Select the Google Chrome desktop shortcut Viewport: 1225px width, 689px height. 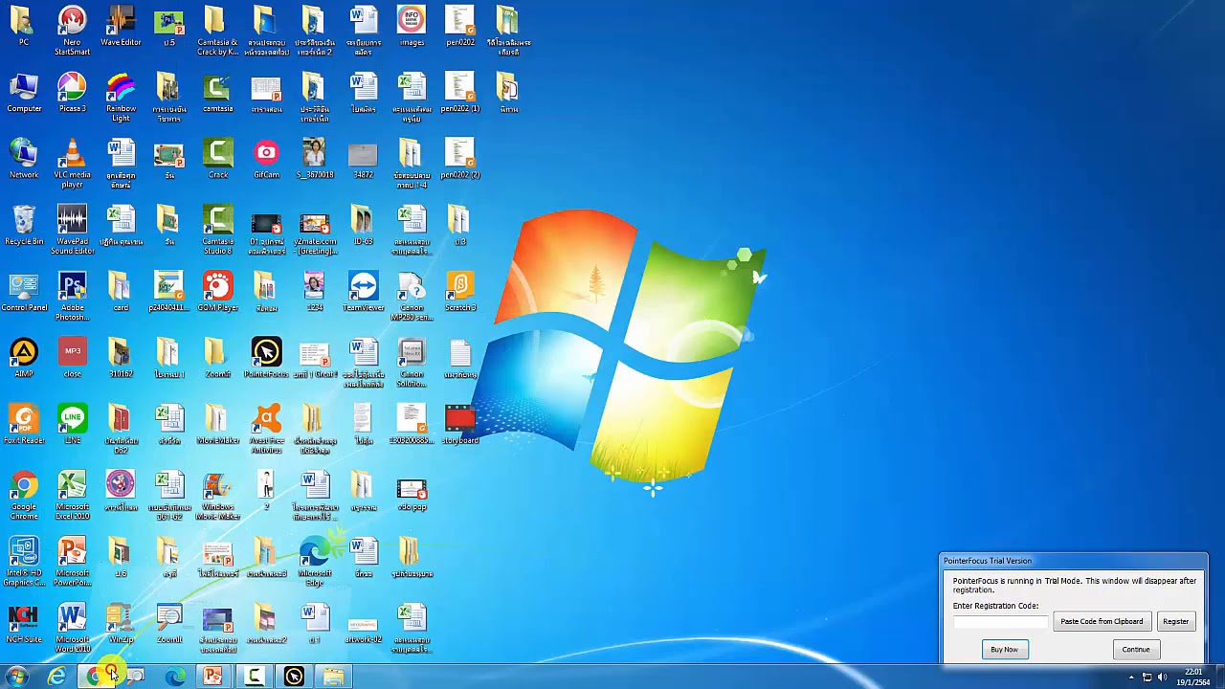[24, 495]
